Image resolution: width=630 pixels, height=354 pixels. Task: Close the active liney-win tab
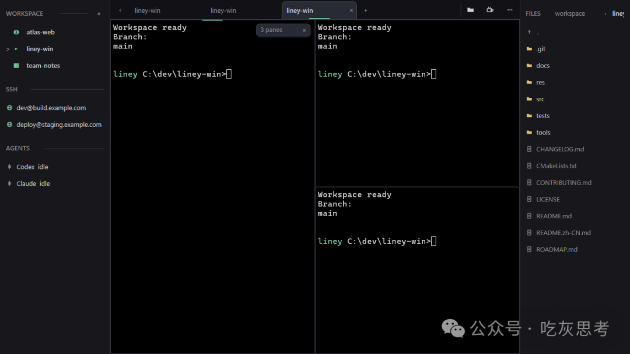[351, 10]
